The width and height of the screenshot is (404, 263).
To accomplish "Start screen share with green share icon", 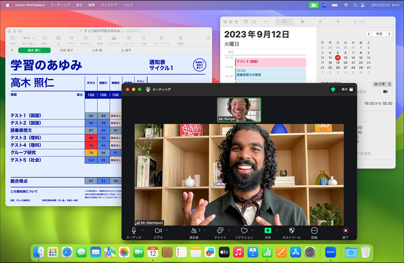I will click(x=268, y=231).
